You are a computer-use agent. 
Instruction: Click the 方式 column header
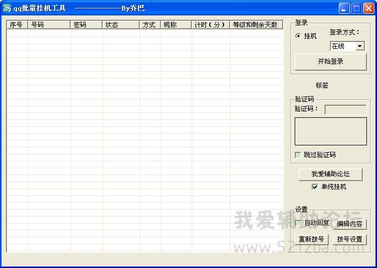tap(150, 25)
